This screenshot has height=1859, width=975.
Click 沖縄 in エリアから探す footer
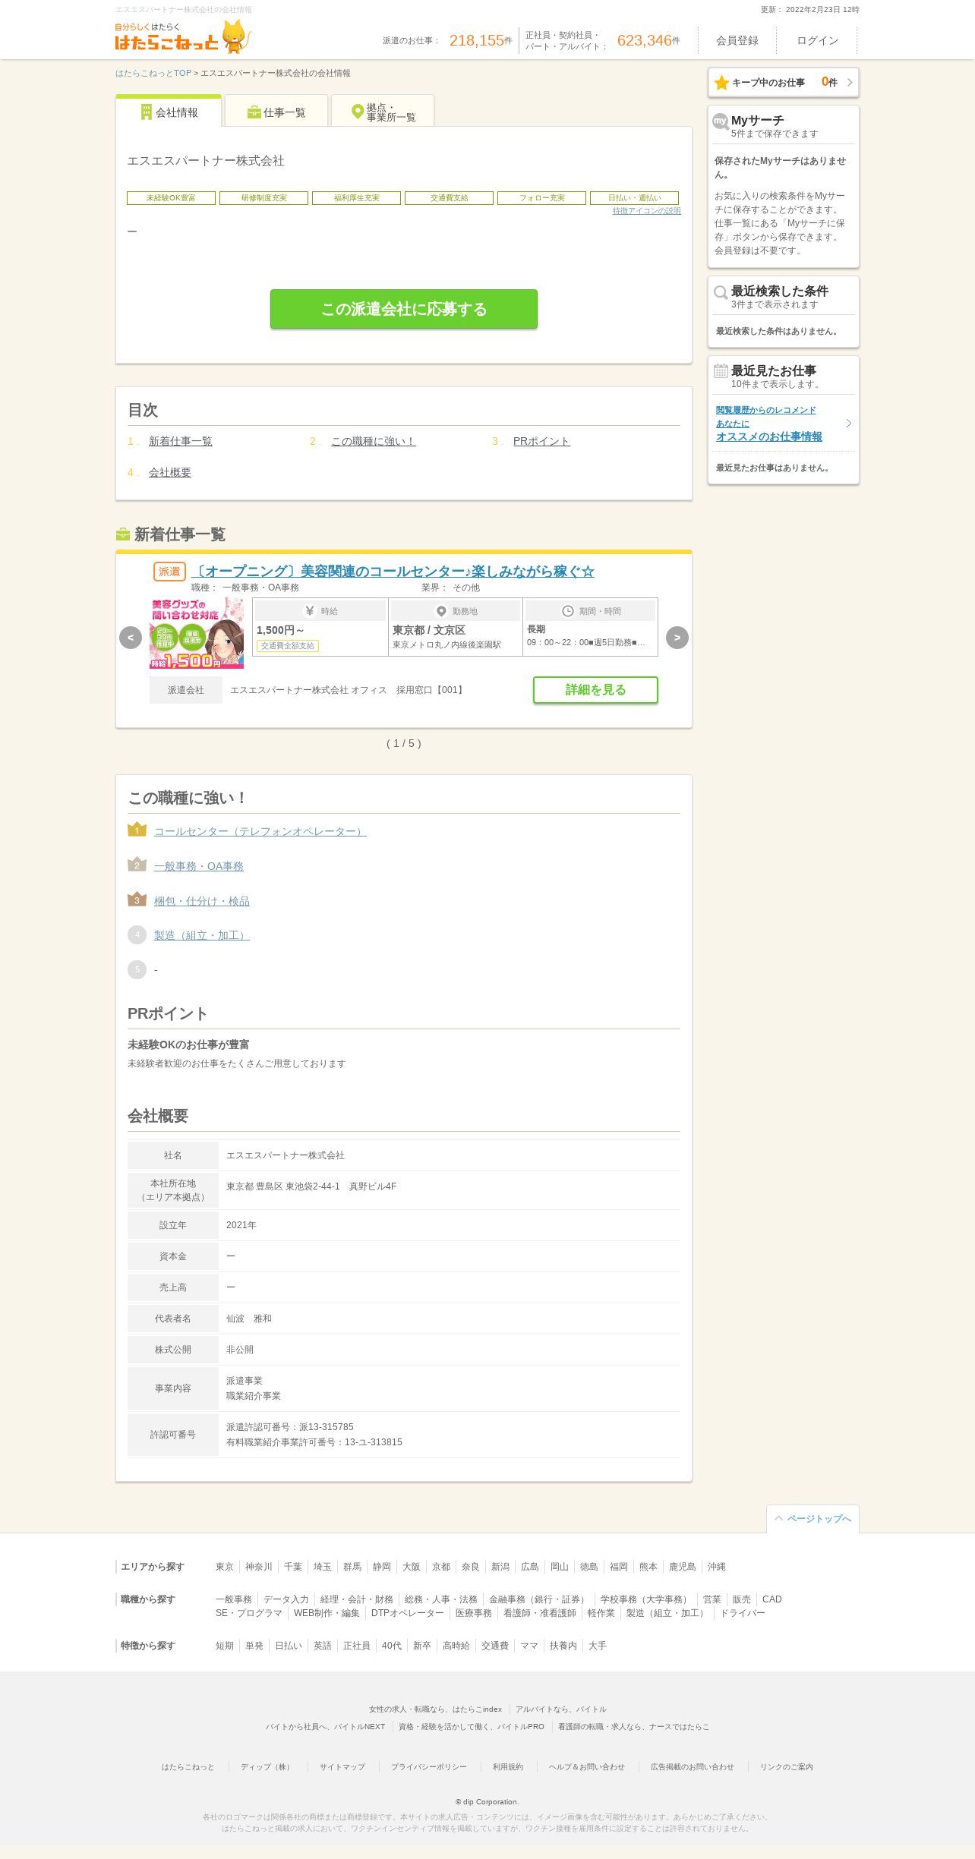pos(717,1567)
